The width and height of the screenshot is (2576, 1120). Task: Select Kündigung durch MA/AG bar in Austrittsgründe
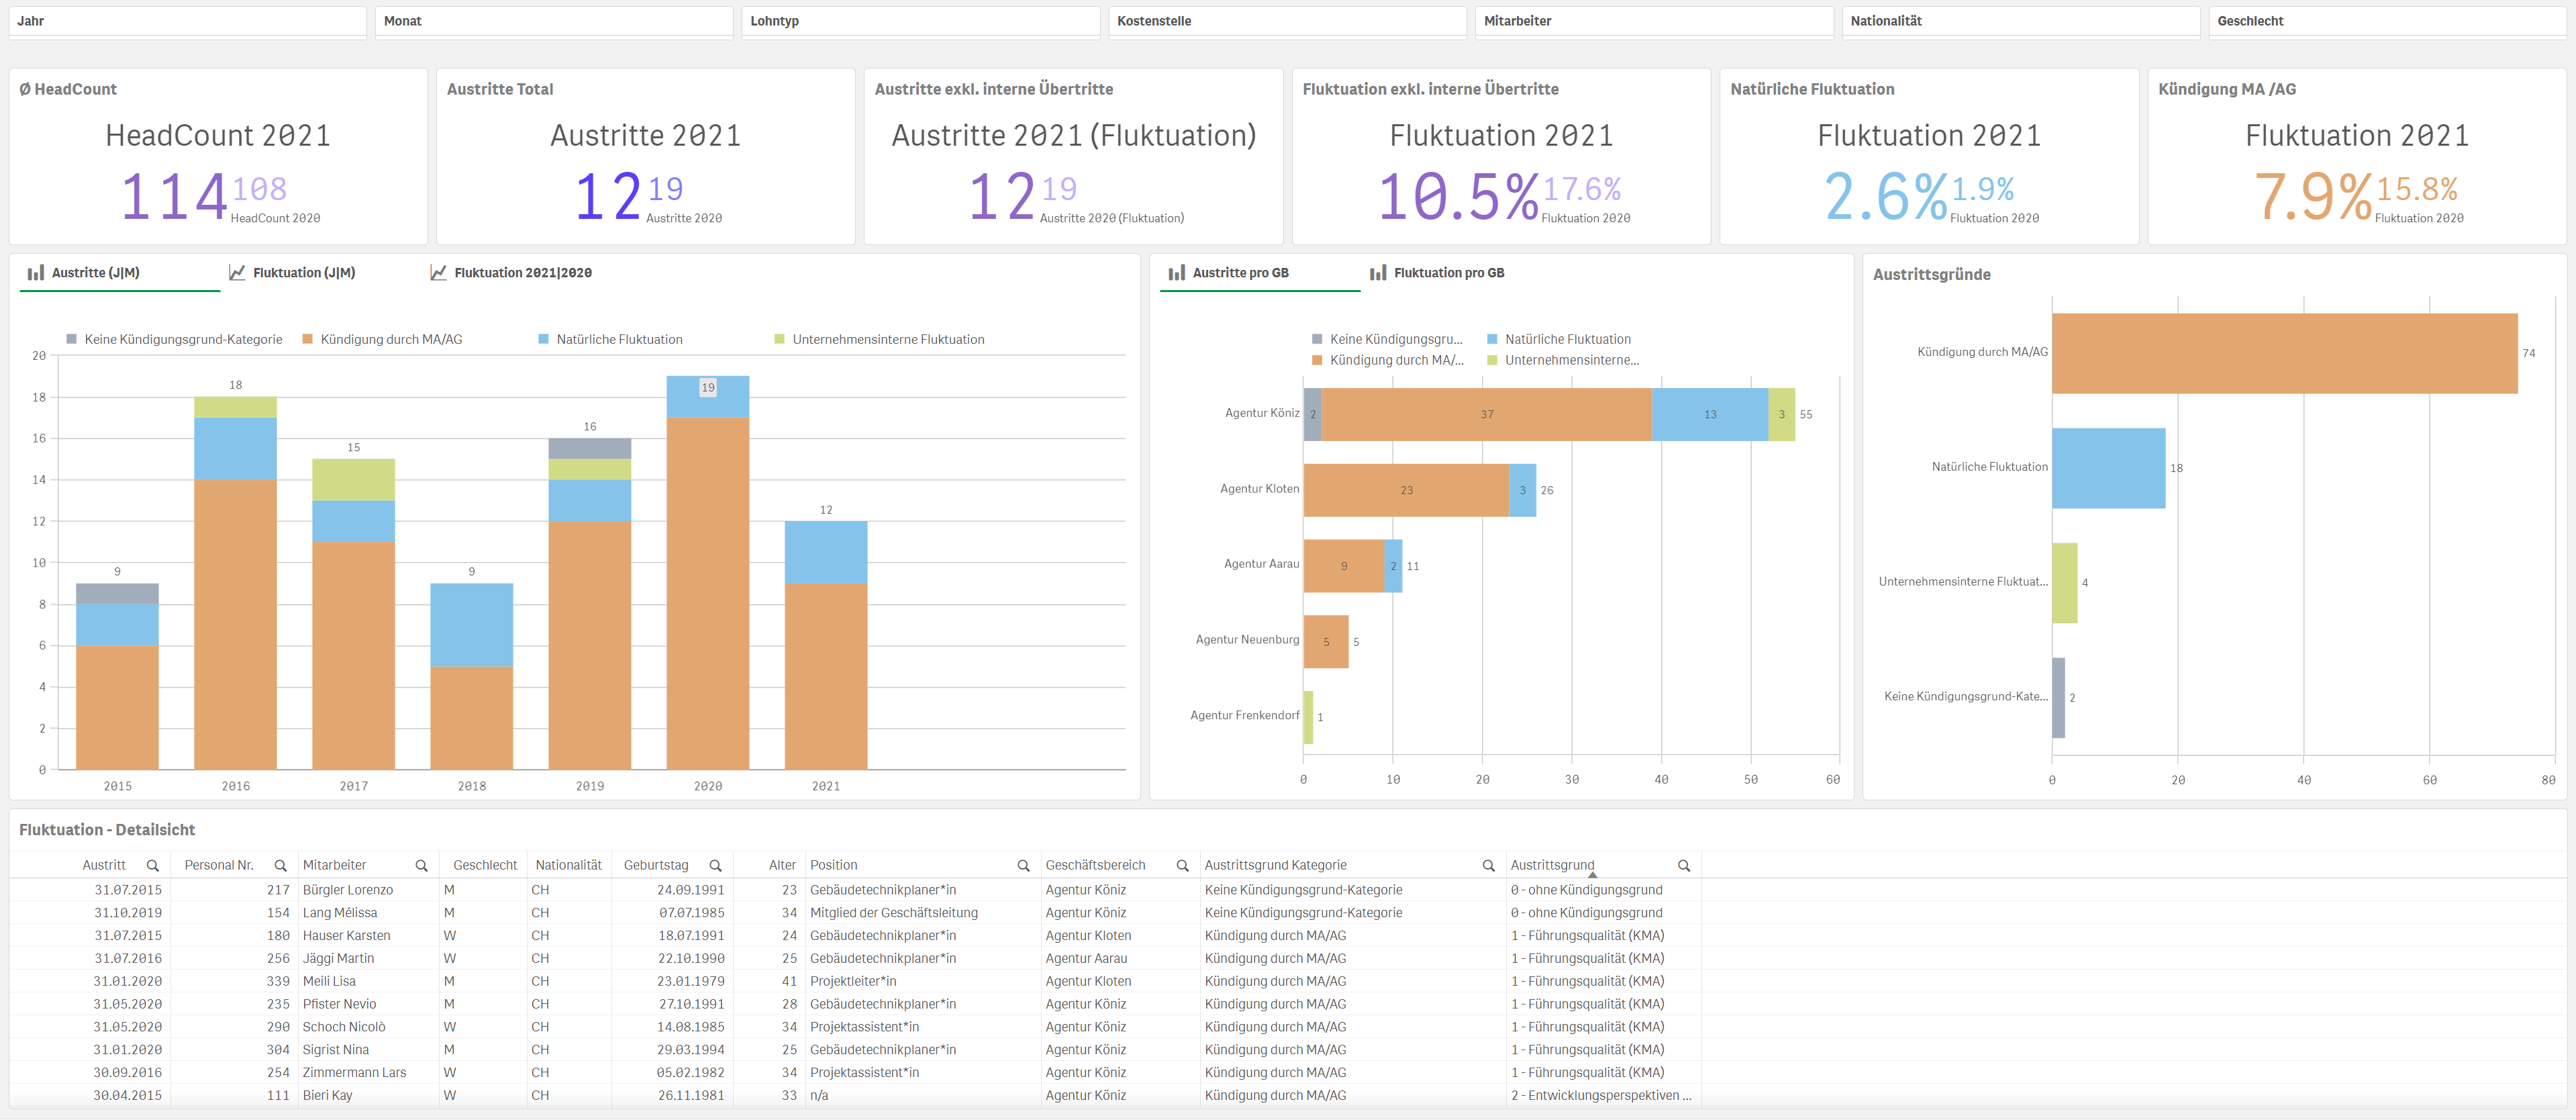pos(2284,353)
